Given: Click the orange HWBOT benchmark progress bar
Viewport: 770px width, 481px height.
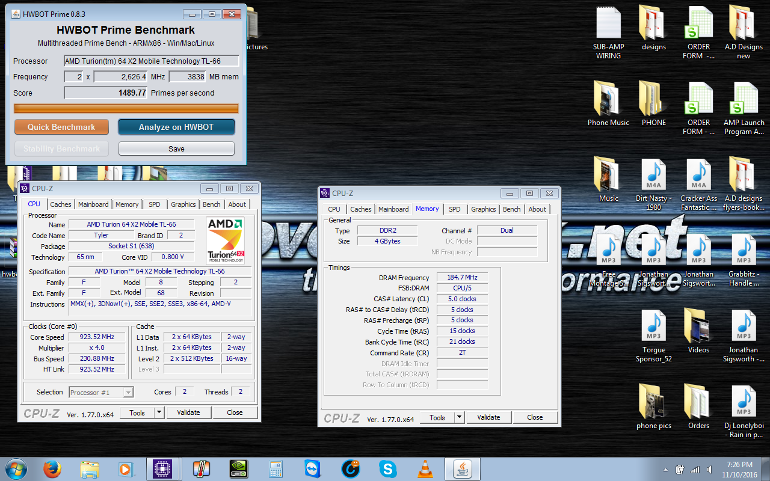Looking at the screenshot, I should point(126,108).
